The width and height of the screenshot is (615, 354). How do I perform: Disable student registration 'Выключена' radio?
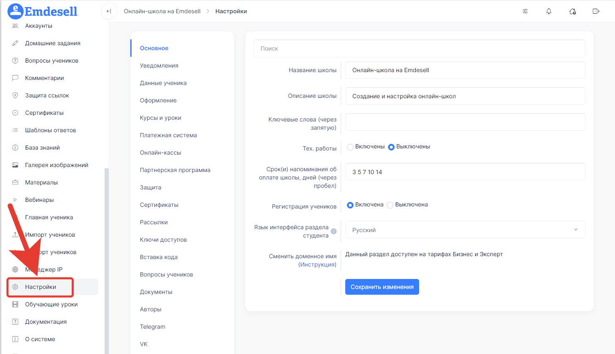(x=390, y=205)
